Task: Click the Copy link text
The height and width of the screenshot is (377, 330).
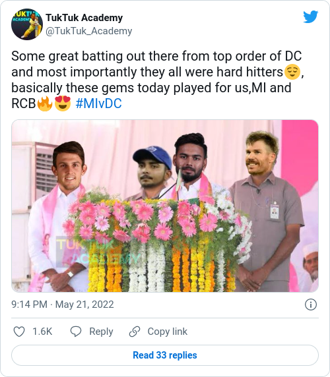Action: (x=167, y=332)
